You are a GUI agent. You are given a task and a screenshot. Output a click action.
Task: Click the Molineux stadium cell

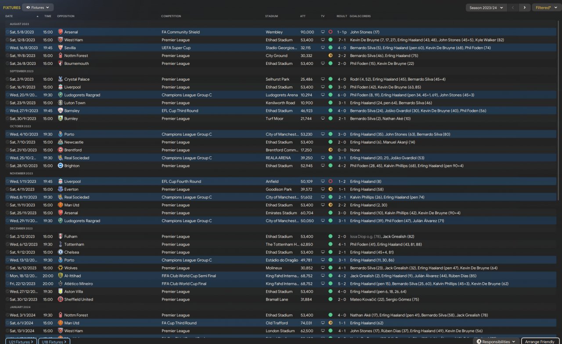click(273, 268)
